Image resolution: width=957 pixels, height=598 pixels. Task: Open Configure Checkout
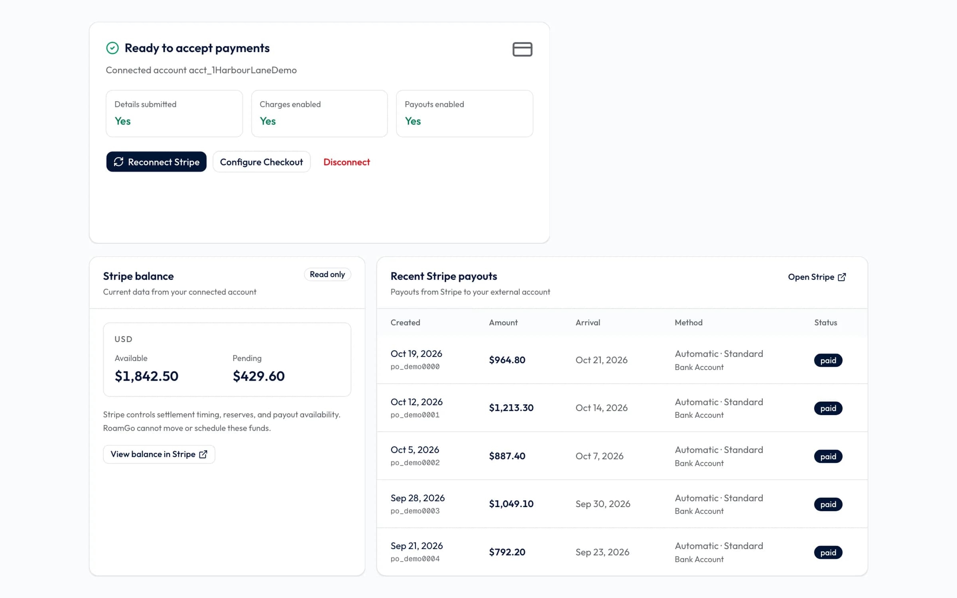coord(262,162)
